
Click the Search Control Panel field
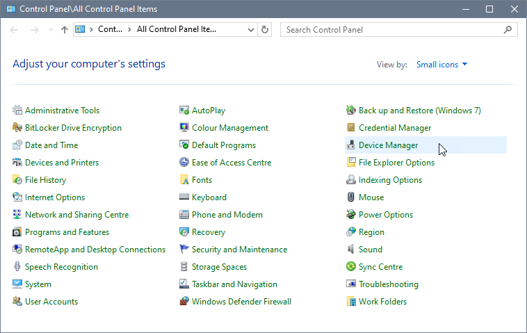tap(393, 30)
